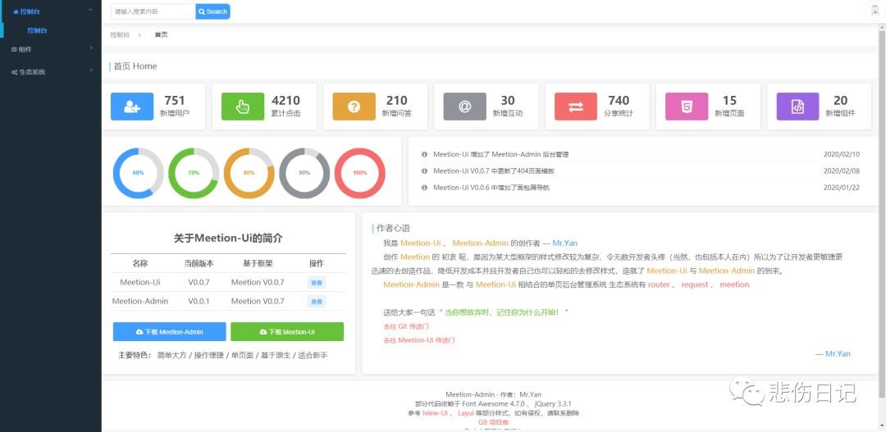Select the 控制台 submenu item
The image size is (886, 432).
[37, 30]
